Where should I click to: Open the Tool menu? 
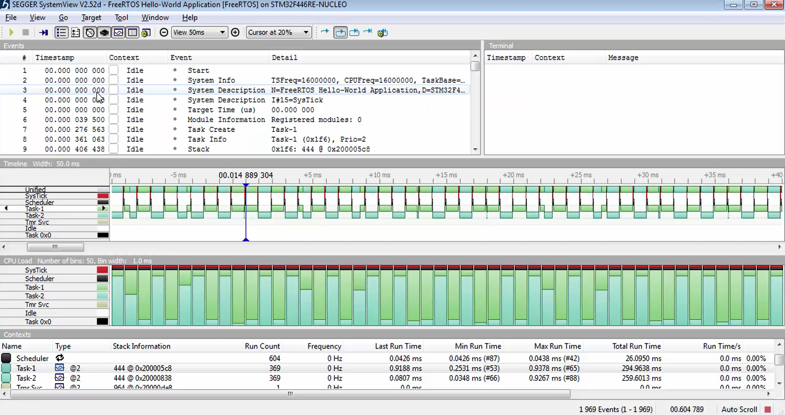pos(121,18)
